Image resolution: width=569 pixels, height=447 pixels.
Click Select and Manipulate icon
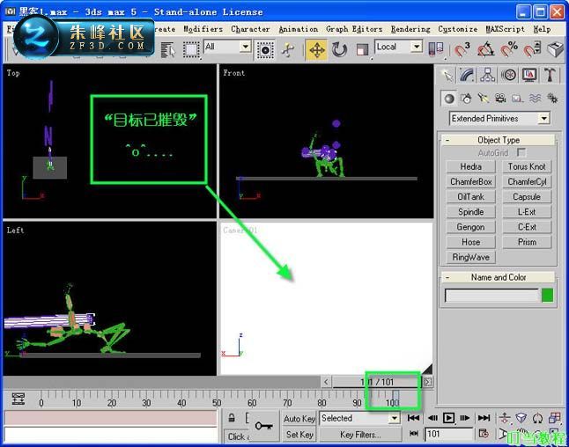[x=288, y=49]
